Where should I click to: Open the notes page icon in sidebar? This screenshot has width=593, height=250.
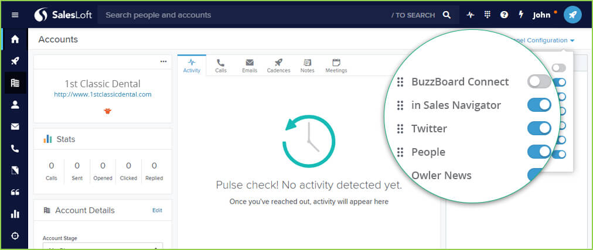(x=15, y=171)
